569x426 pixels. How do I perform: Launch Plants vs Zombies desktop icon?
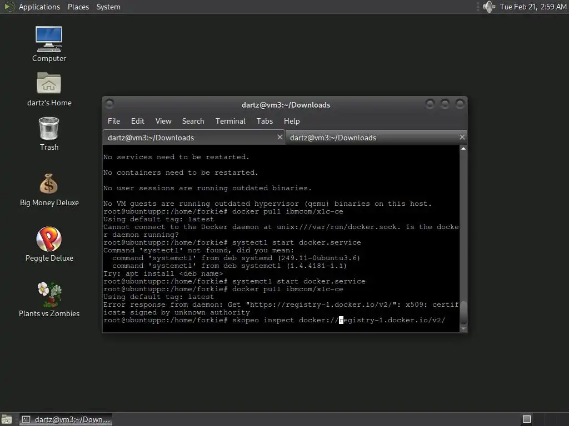point(49,300)
